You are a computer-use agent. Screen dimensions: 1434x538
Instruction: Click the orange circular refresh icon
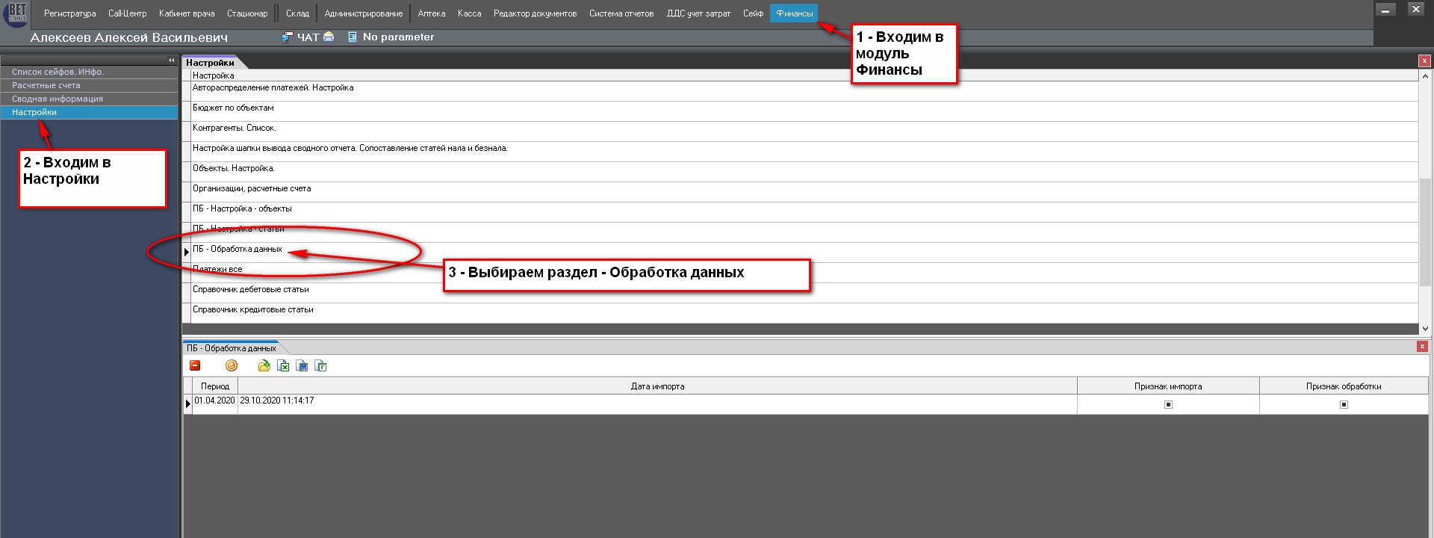click(232, 365)
